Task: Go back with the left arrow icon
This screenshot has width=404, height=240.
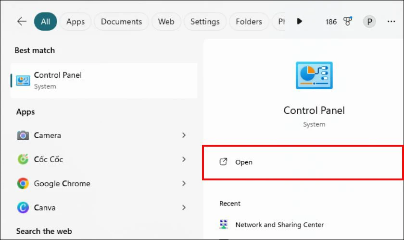Action: point(22,21)
